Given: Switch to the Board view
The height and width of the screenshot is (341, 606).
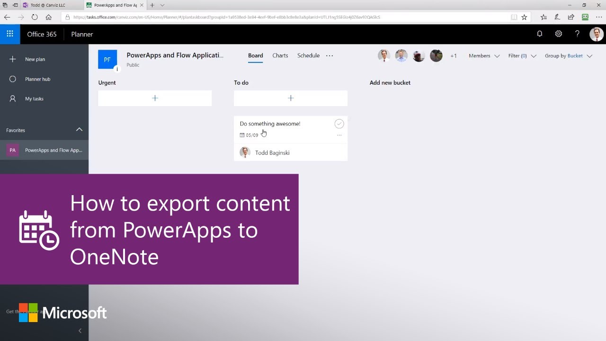Looking at the screenshot, I should click(255, 55).
